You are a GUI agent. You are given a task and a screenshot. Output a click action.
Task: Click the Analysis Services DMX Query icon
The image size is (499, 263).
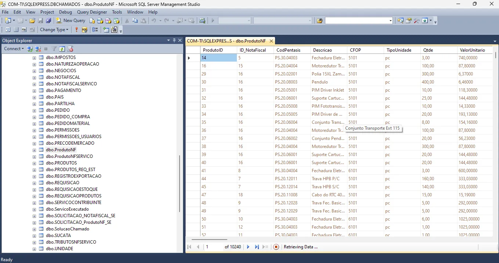[x=108, y=21]
